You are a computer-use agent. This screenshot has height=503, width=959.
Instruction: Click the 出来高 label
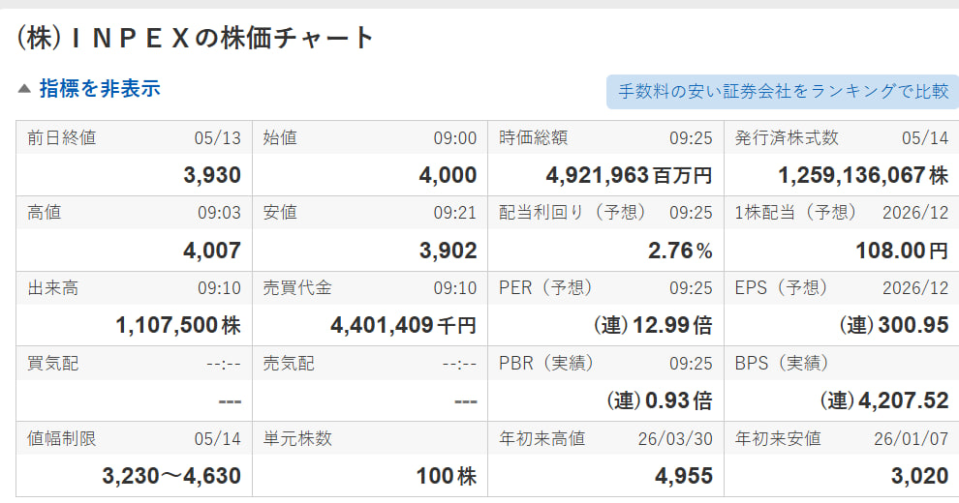53,287
